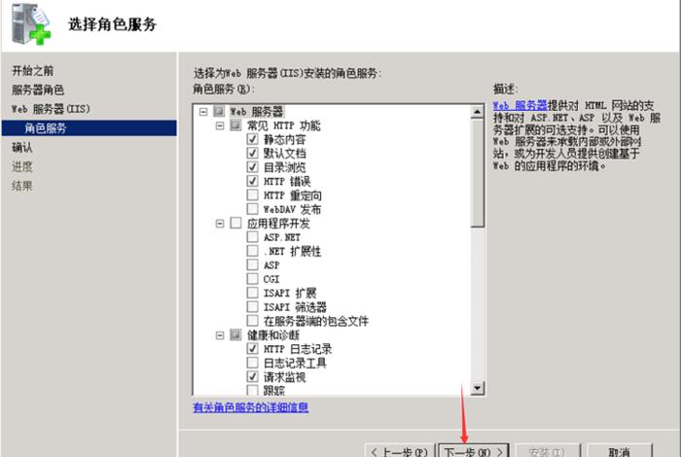The width and height of the screenshot is (681, 457).
Task: Check the CGI checkbox
Action: pyautogui.click(x=252, y=279)
